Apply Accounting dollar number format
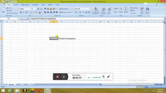Image resolution: width=166 pixels, height=93 pixels. [76, 12]
